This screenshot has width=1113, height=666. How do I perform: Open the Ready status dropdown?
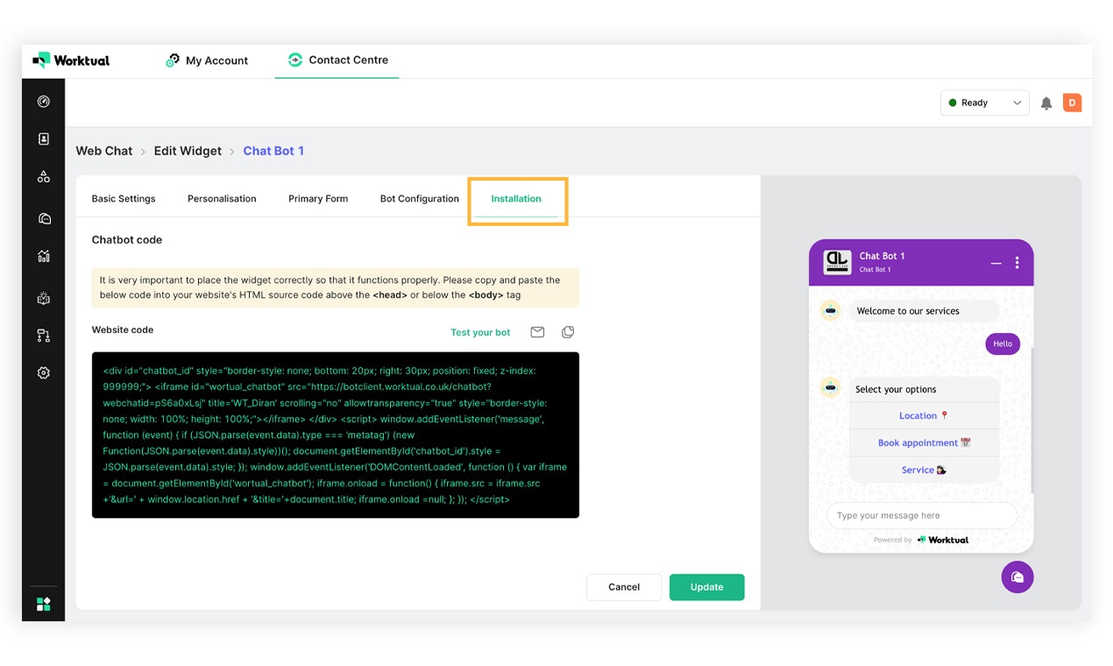click(x=984, y=103)
